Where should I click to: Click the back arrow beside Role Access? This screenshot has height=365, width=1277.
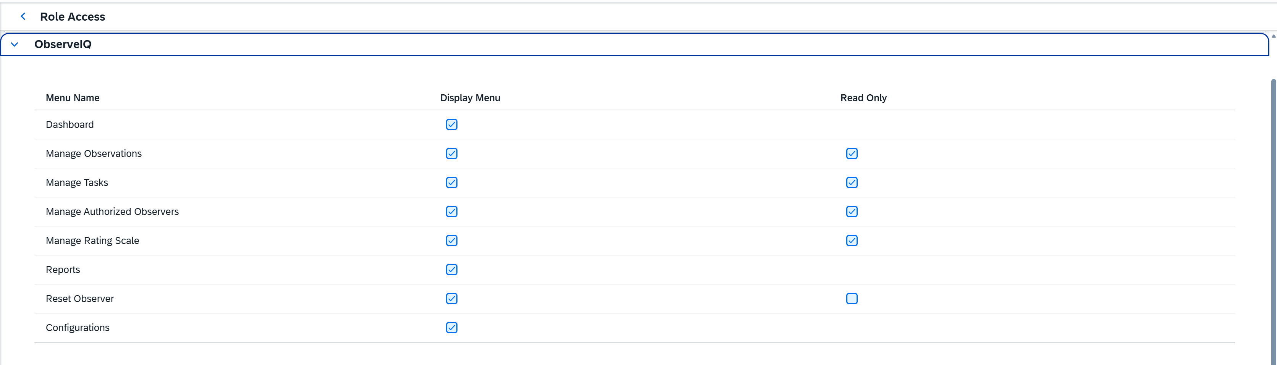click(23, 16)
